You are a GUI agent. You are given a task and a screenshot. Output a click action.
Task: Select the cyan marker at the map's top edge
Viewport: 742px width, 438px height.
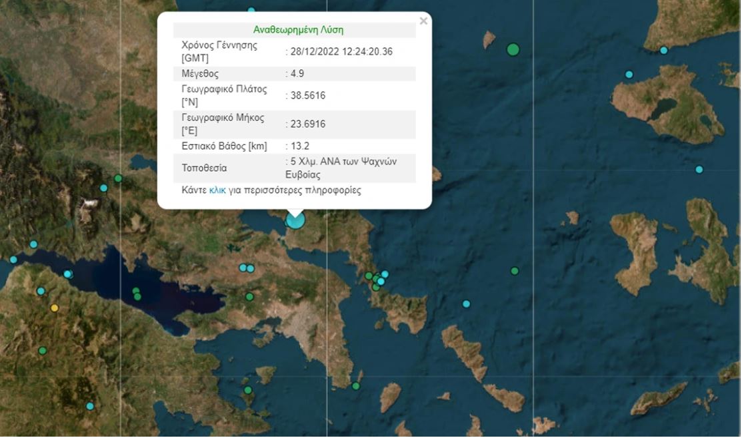pyautogui.click(x=251, y=11)
